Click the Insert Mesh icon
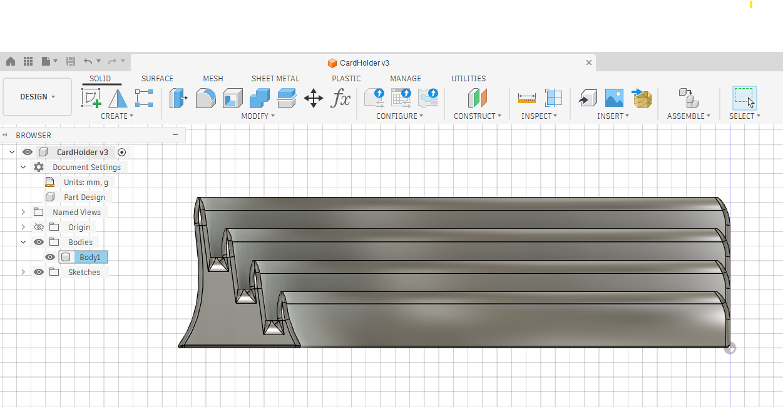Screen dimensions: 783x407 [x=642, y=98]
